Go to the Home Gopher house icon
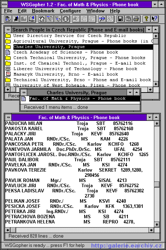The width and height of the screenshot is (166, 250). coord(42,19)
